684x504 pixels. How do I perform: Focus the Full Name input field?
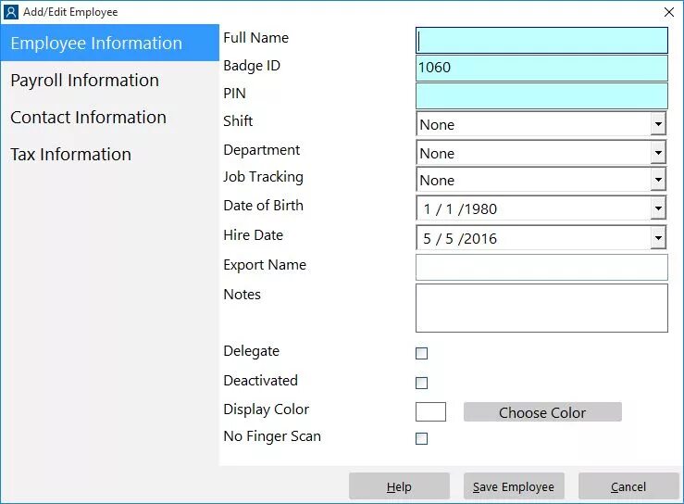coord(541,41)
